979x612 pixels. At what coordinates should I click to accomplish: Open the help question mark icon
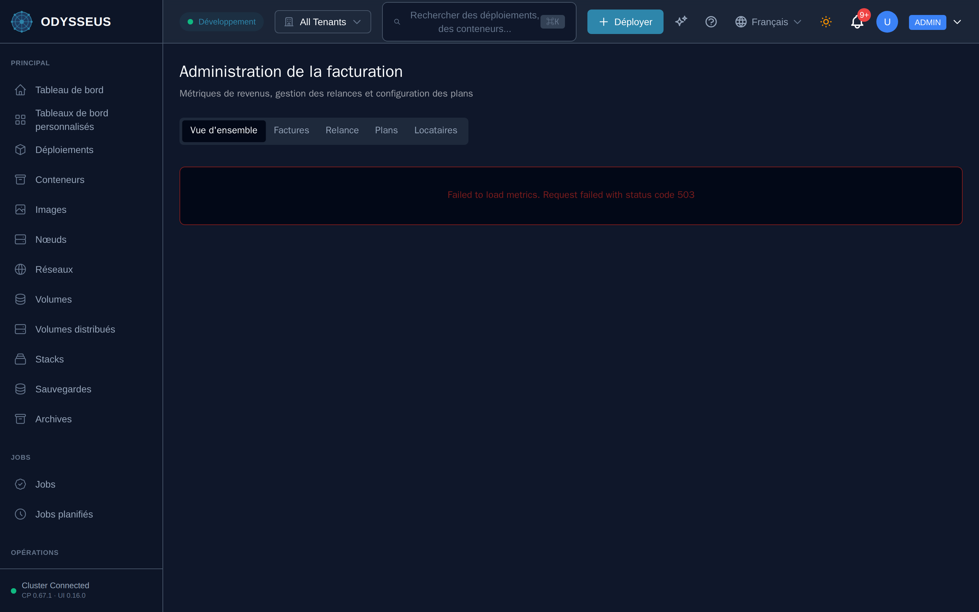pos(711,22)
